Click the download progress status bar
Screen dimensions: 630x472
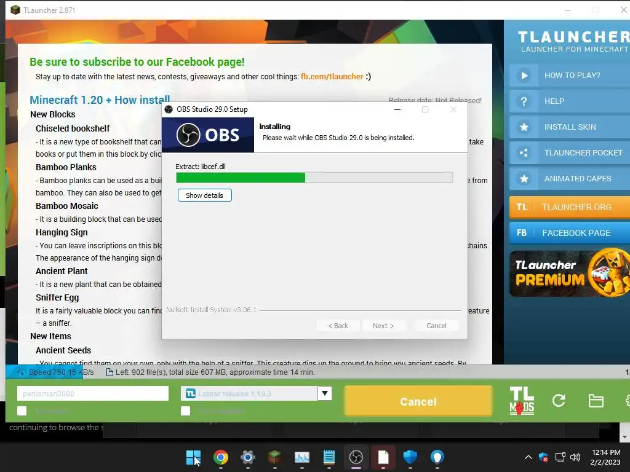click(317, 372)
